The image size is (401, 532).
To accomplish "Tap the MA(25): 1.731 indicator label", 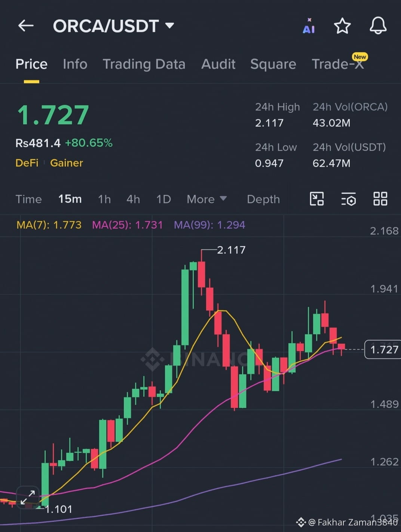I will click(x=128, y=225).
